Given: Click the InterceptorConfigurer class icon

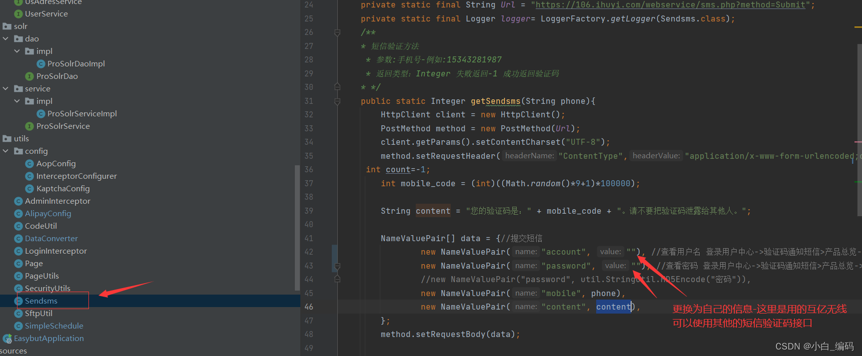Looking at the screenshot, I should [x=29, y=176].
